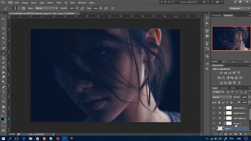The width and height of the screenshot is (251, 141).
Task: Open the Photography workspace dropdown
Action: [240, 8]
